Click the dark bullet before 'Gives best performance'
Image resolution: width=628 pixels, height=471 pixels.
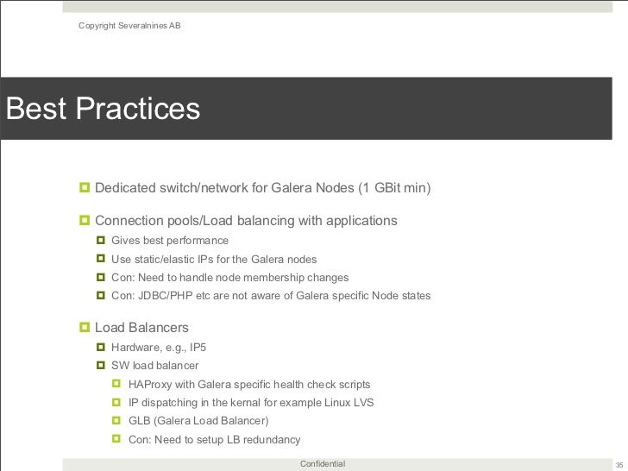click(101, 241)
